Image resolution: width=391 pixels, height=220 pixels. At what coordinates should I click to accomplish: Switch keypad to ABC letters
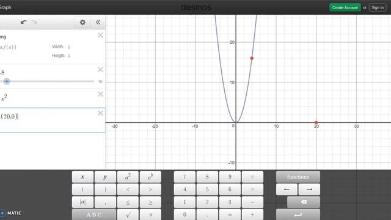click(x=94, y=215)
